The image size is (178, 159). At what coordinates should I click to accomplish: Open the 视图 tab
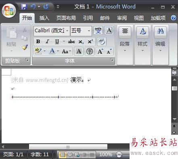click(139, 18)
